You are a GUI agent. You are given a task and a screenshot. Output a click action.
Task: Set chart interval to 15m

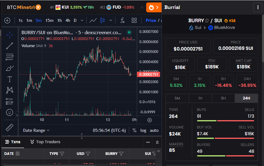pos(49,21)
